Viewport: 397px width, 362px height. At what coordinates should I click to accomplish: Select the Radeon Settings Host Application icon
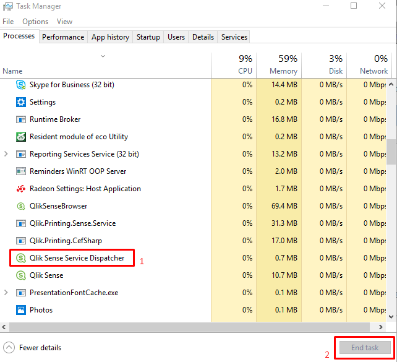pyautogui.click(x=20, y=189)
